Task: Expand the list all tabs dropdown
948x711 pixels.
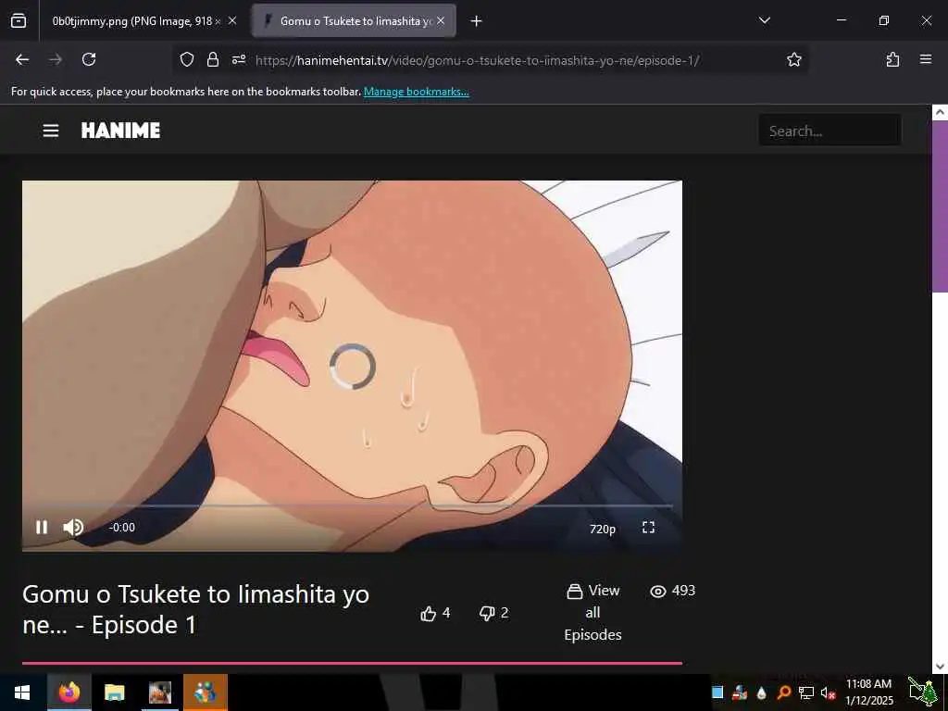Action: click(764, 20)
